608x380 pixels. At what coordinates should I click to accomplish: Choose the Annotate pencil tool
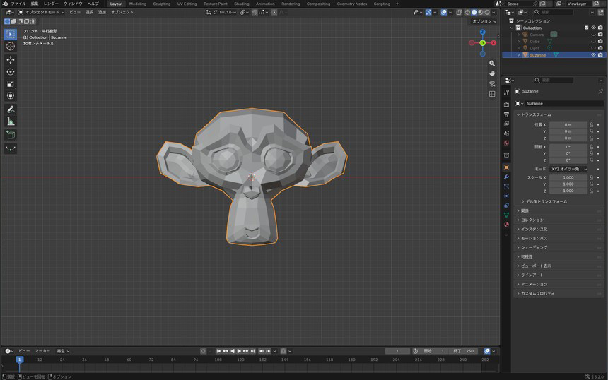coord(11,109)
